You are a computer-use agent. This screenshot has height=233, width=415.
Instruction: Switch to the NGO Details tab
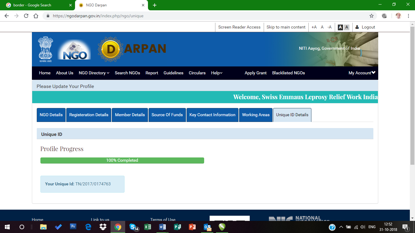(51, 115)
